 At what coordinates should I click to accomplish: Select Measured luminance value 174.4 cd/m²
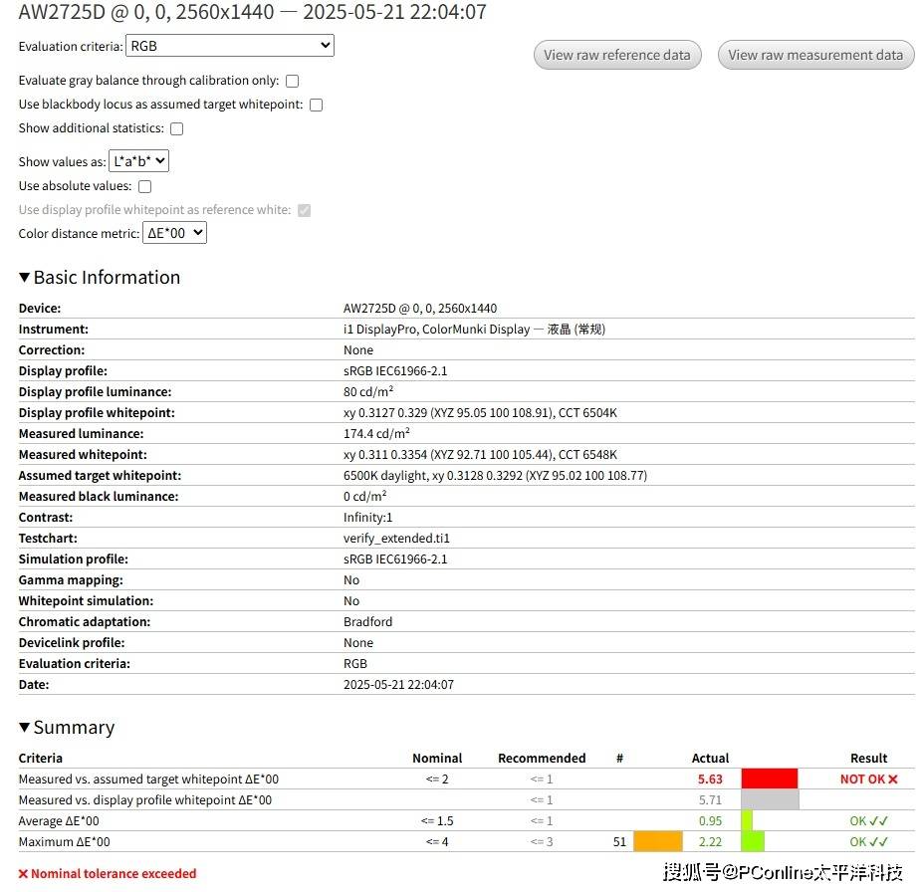(376, 433)
